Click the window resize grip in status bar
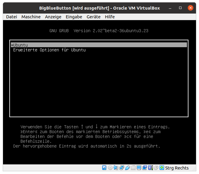The width and height of the screenshot is (199, 174). click(194, 169)
